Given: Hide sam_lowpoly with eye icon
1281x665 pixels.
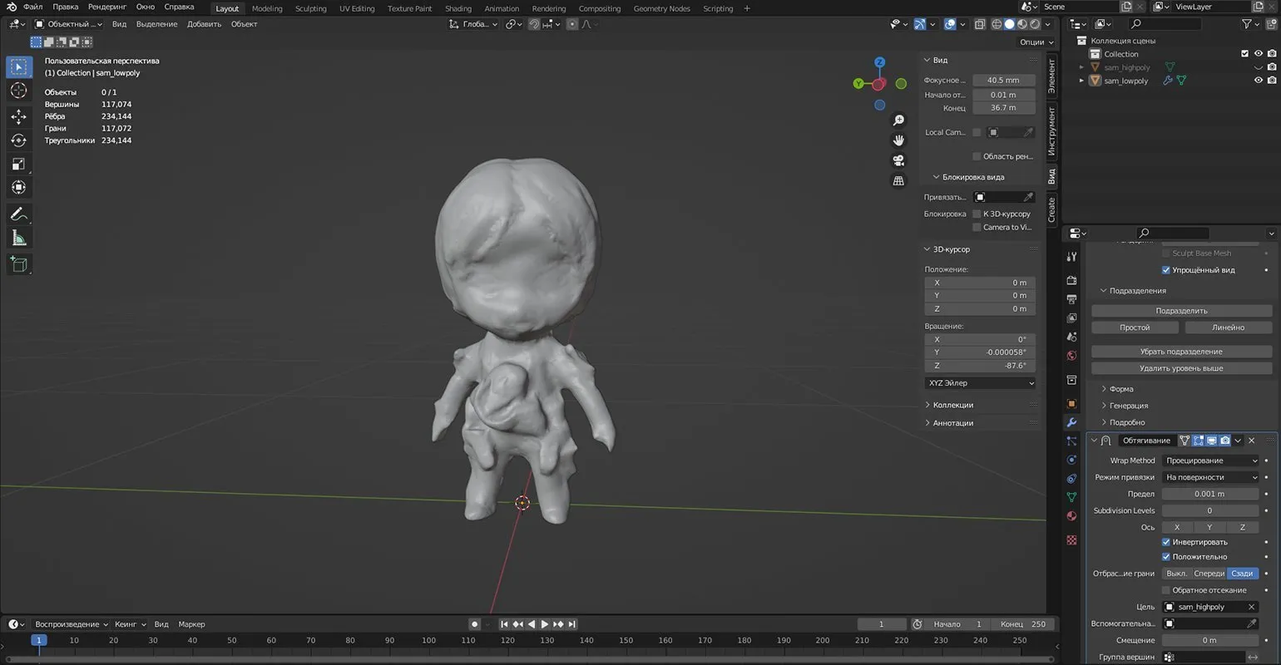Looking at the screenshot, I should pyautogui.click(x=1258, y=81).
